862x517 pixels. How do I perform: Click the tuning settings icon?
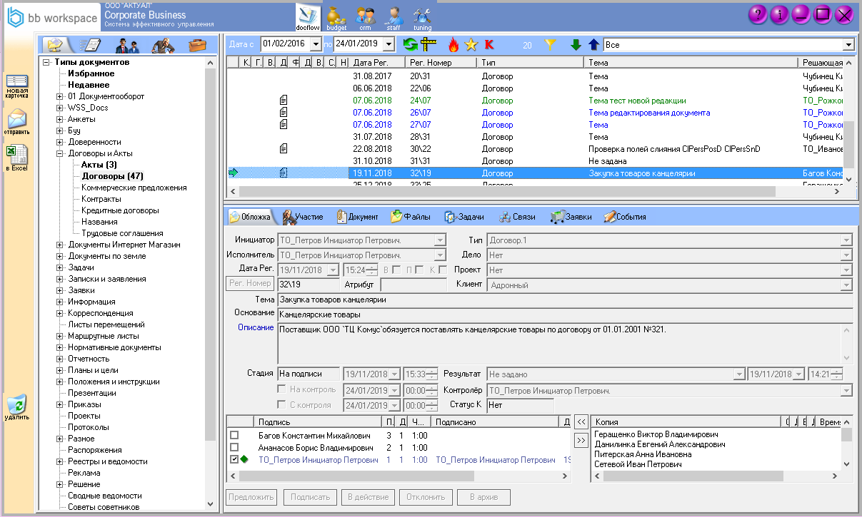(422, 16)
